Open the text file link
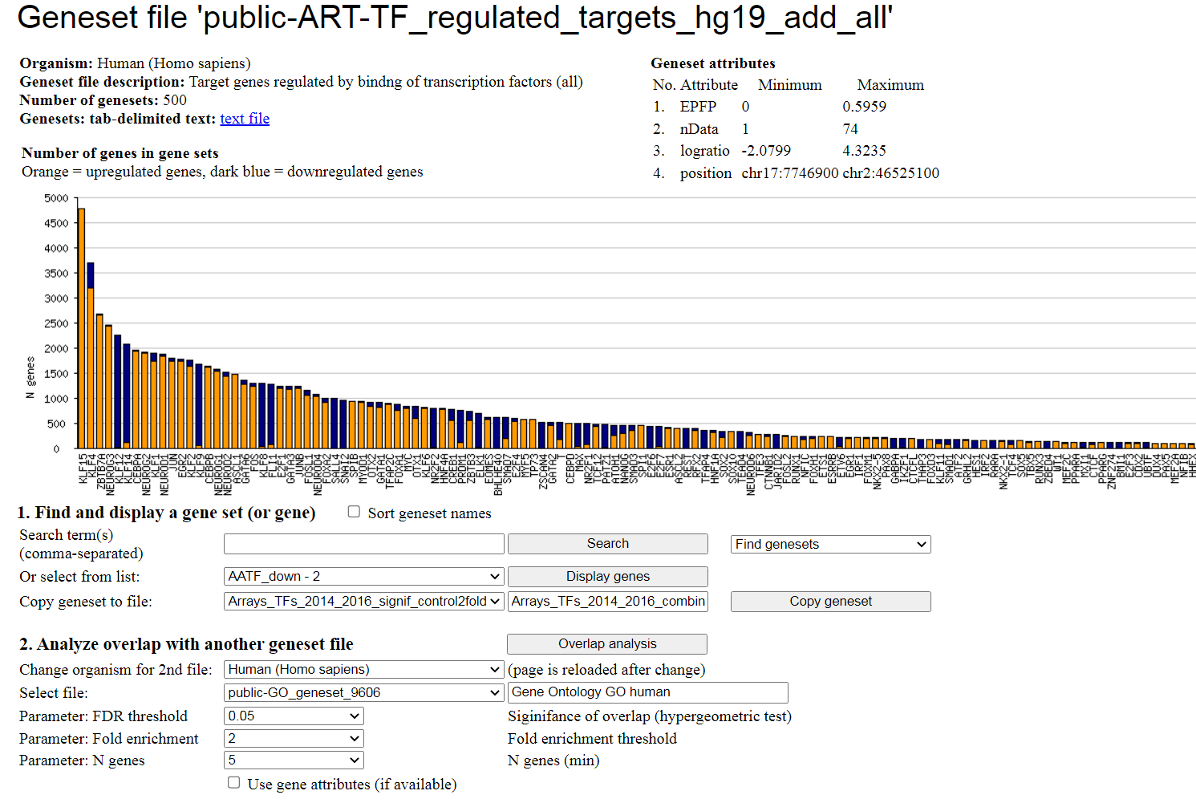 point(245,119)
